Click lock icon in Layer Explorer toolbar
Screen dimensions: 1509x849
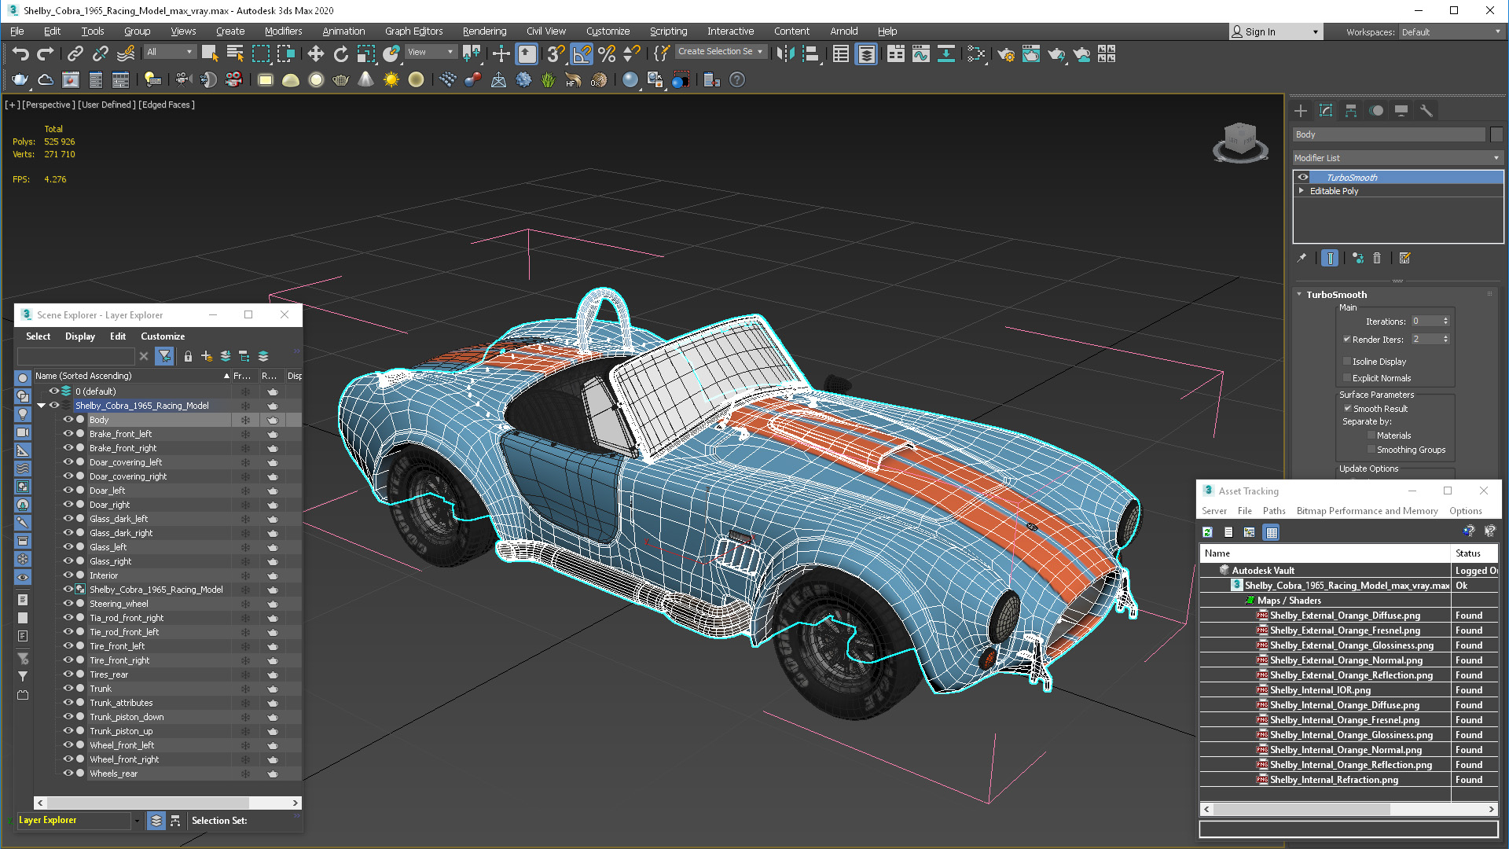pos(188,356)
